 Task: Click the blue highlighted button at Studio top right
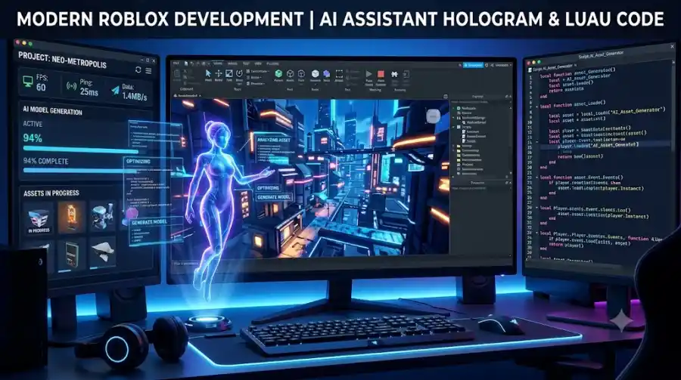[x=473, y=65]
